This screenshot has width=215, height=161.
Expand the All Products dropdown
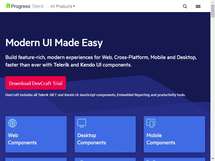pyautogui.click(x=63, y=6)
